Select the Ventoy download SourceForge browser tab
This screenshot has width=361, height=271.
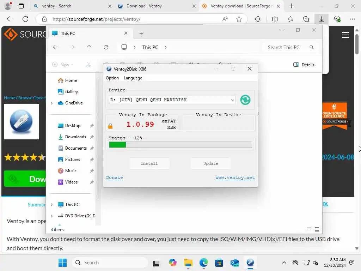pos(242,6)
